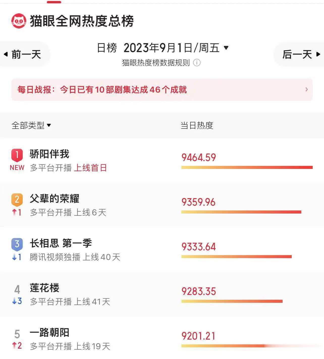Image resolution: width=324 pixels, height=359 pixels.
Task: Click the blue rank 3 badge
Action: click(x=17, y=244)
